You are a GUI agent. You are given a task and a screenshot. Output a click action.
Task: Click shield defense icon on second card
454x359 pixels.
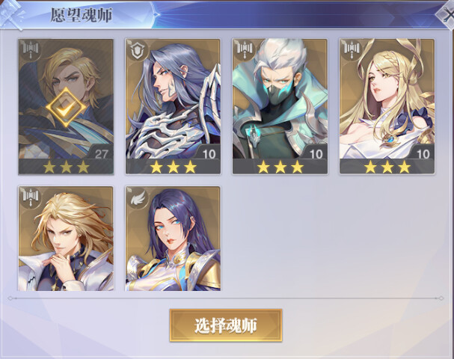click(138, 50)
